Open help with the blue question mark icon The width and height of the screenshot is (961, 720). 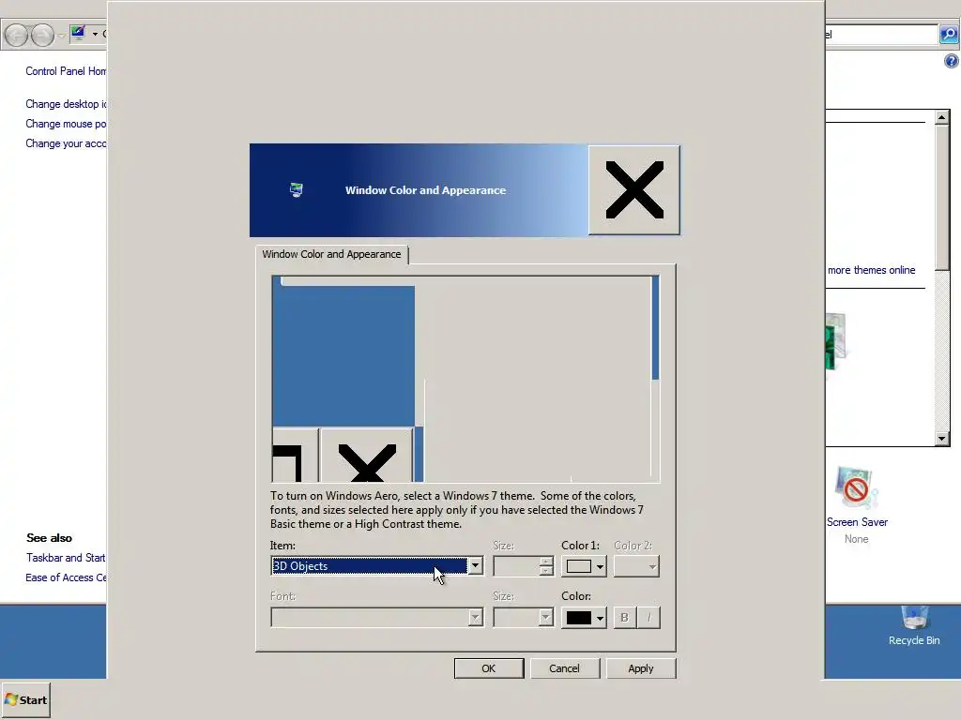coord(952,61)
